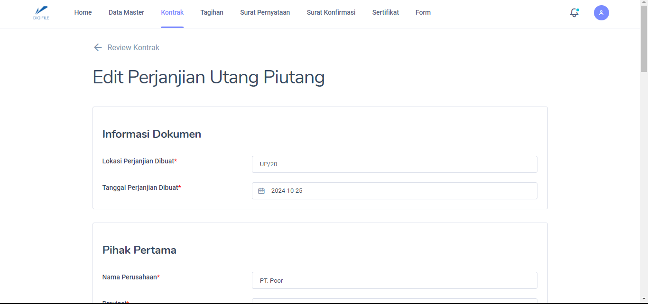Click the scrollbar up arrow
The image size is (648, 304).
(644, 3)
